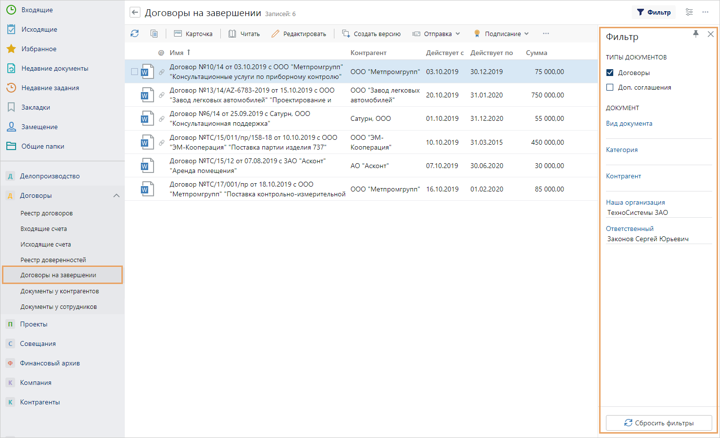Viewport: 720px width, 438px height.
Task: Click the Редактировать button
Action: [299, 34]
